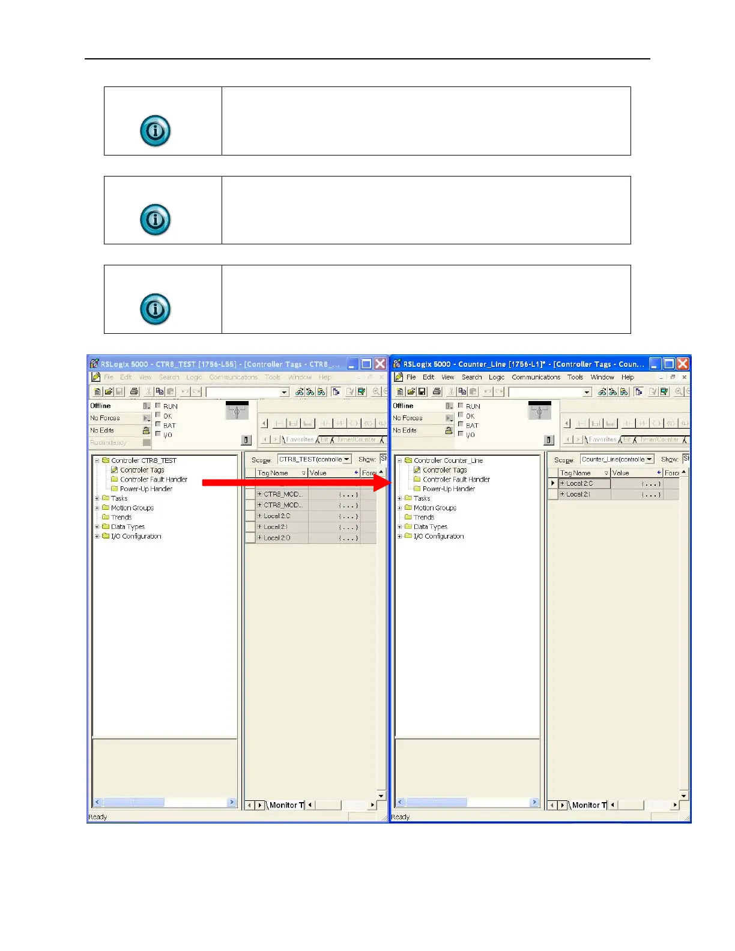Expand I/O Configuration in CTR8_TEST tree
Screen dimensions: 735x951
(x=97, y=536)
